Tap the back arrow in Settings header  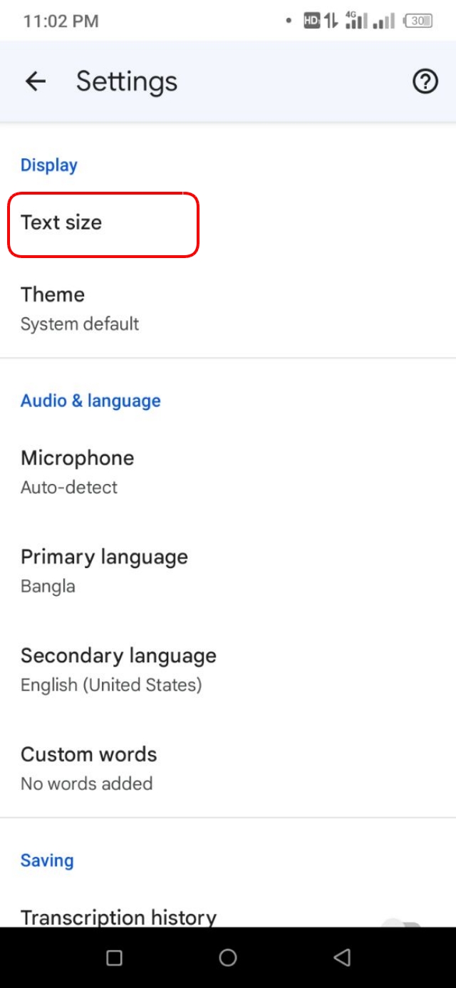click(35, 81)
